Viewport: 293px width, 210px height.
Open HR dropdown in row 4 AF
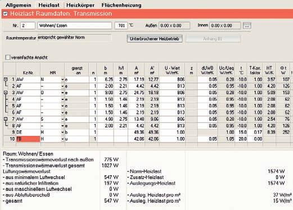tap(62, 99)
